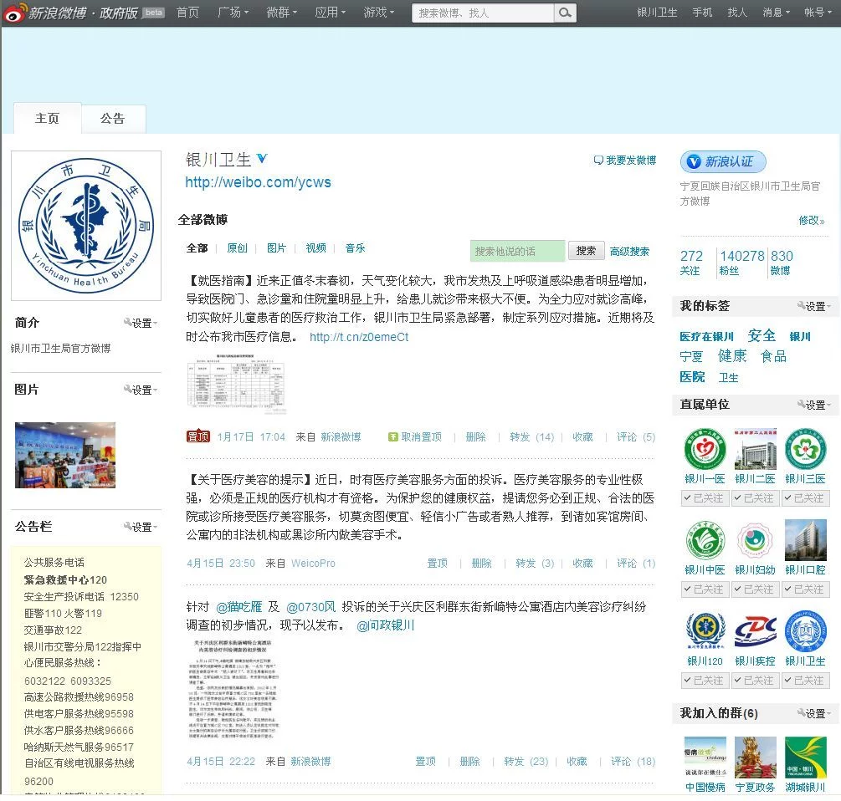Filter weibo by 音乐
The height and width of the screenshot is (801, 841).
point(355,248)
